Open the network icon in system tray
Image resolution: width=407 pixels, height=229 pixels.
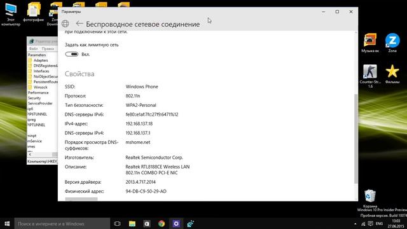[x=363, y=224]
